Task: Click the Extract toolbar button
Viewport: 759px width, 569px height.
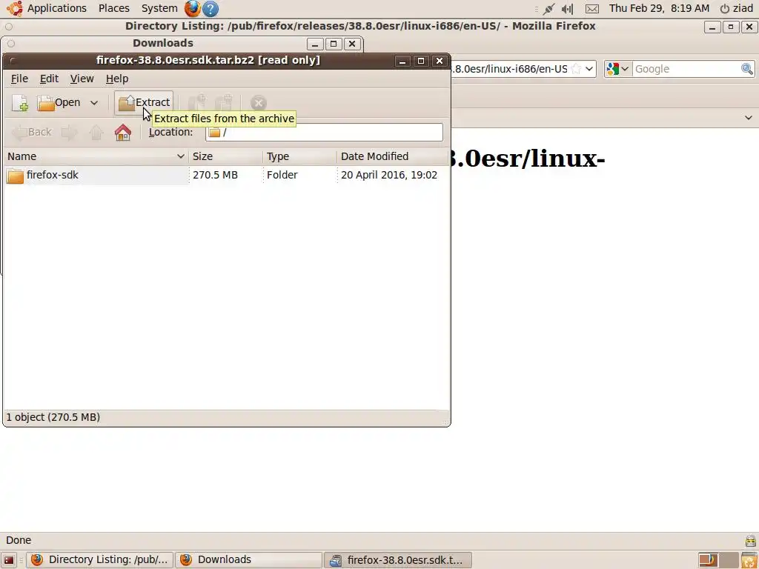Action: click(144, 102)
